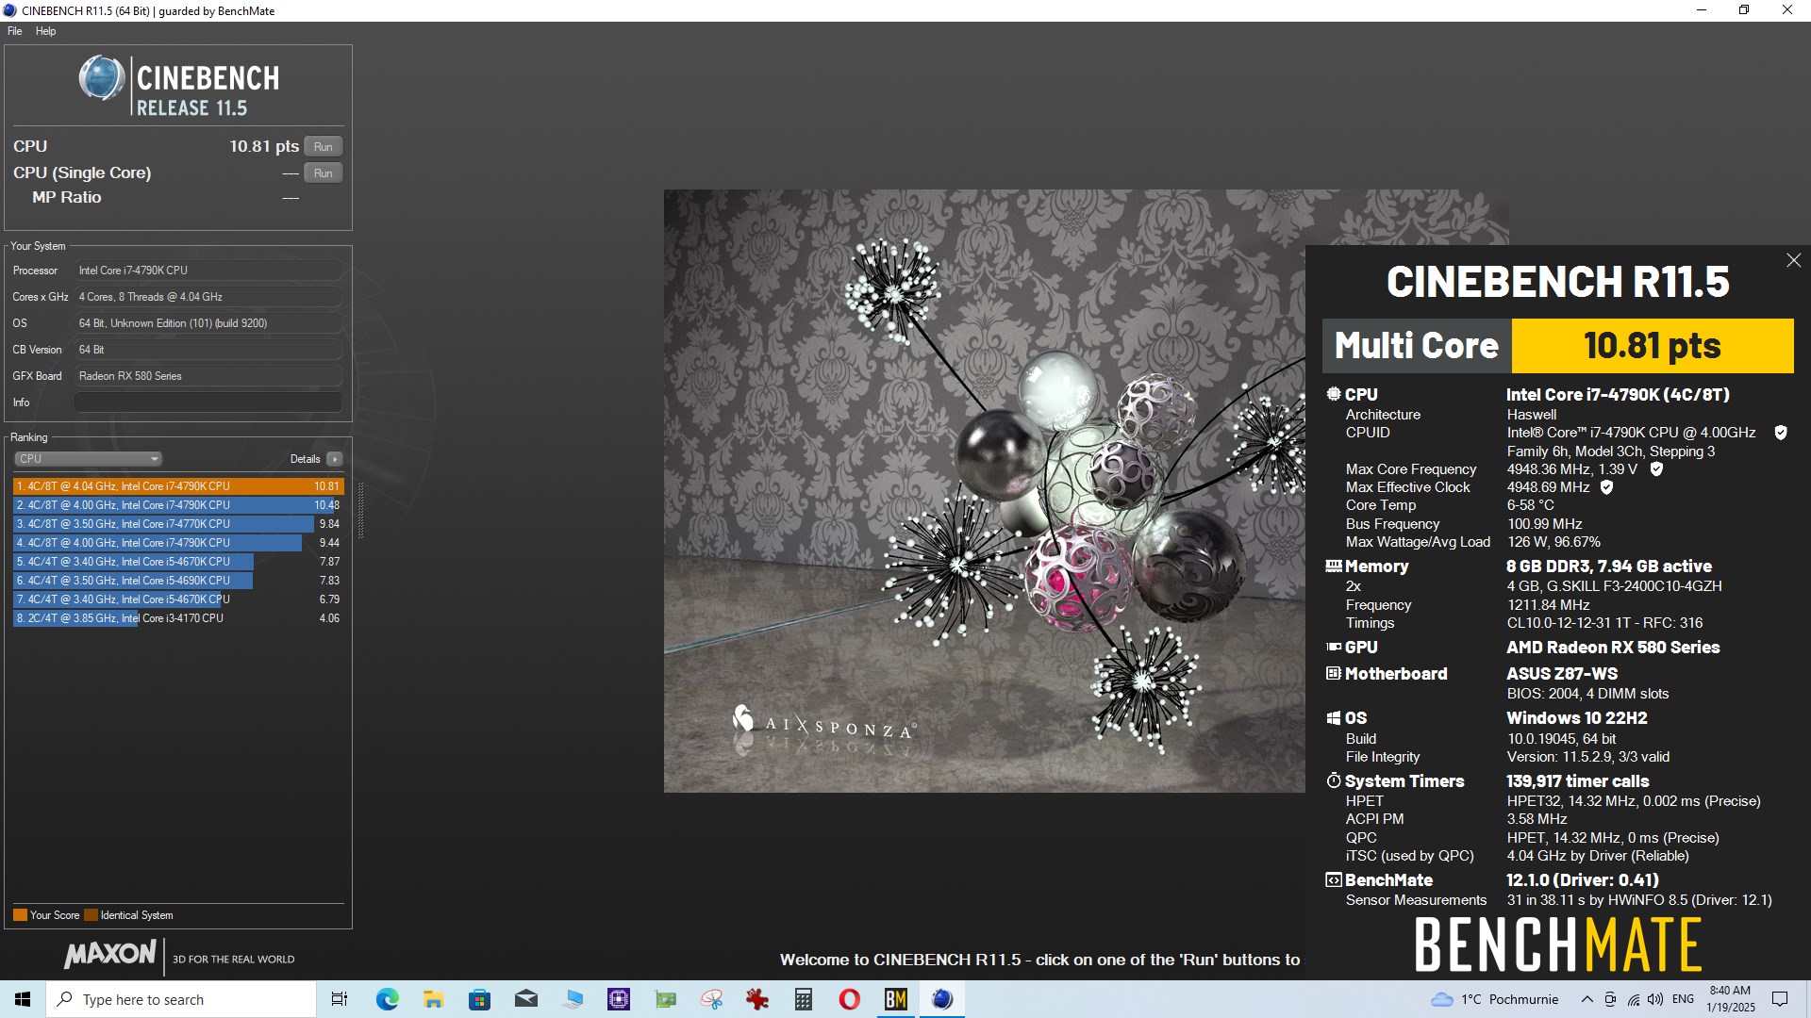Click the CPU chip icon in BenchMate panel

tap(1333, 394)
